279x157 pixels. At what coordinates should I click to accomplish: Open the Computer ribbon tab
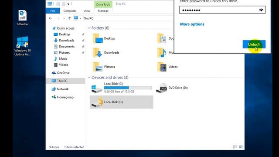[70, 11]
